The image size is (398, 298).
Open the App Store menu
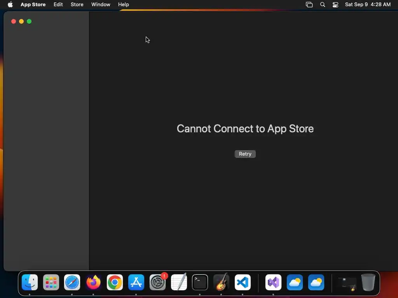point(33,5)
